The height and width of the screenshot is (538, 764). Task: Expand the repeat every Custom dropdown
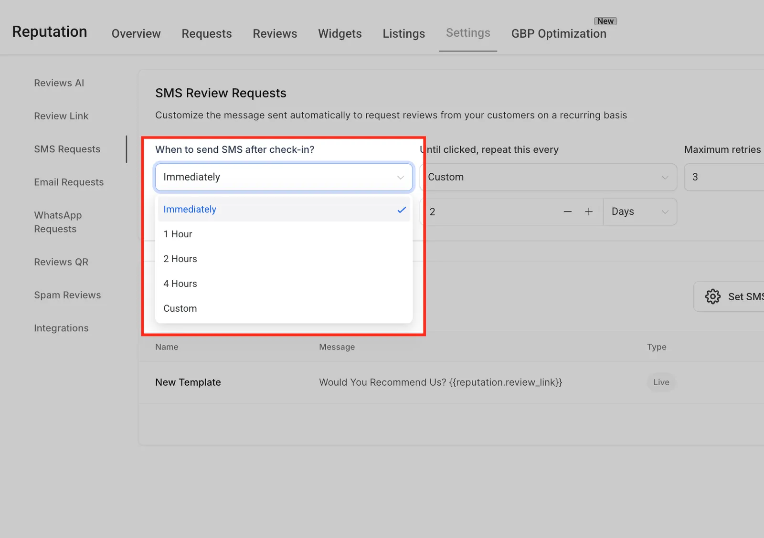pos(548,177)
